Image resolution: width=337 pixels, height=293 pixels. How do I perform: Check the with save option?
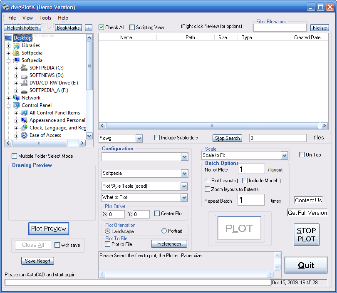(57, 245)
